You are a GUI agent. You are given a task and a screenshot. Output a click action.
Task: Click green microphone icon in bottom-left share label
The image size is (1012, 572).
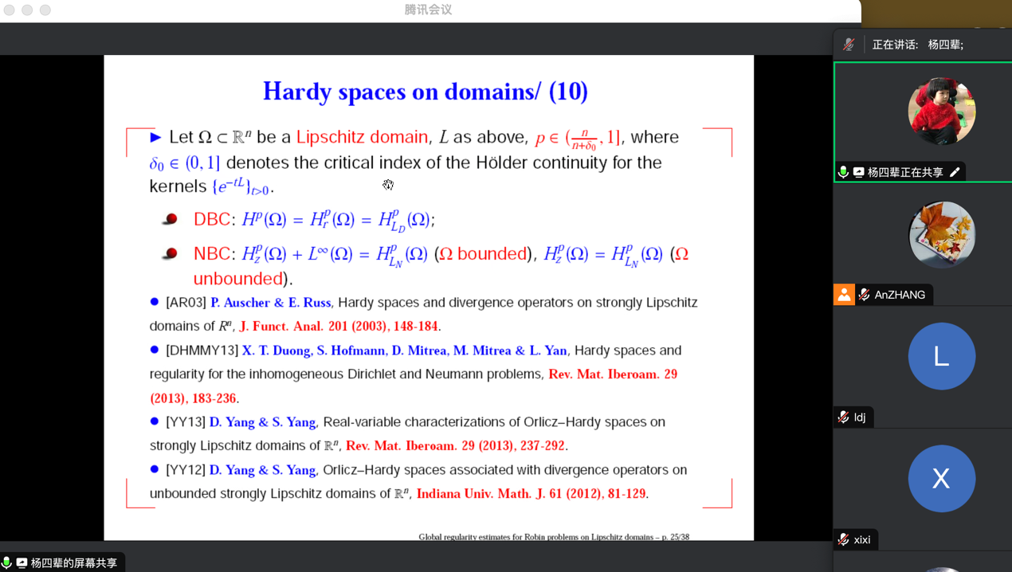[x=7, y=563]
